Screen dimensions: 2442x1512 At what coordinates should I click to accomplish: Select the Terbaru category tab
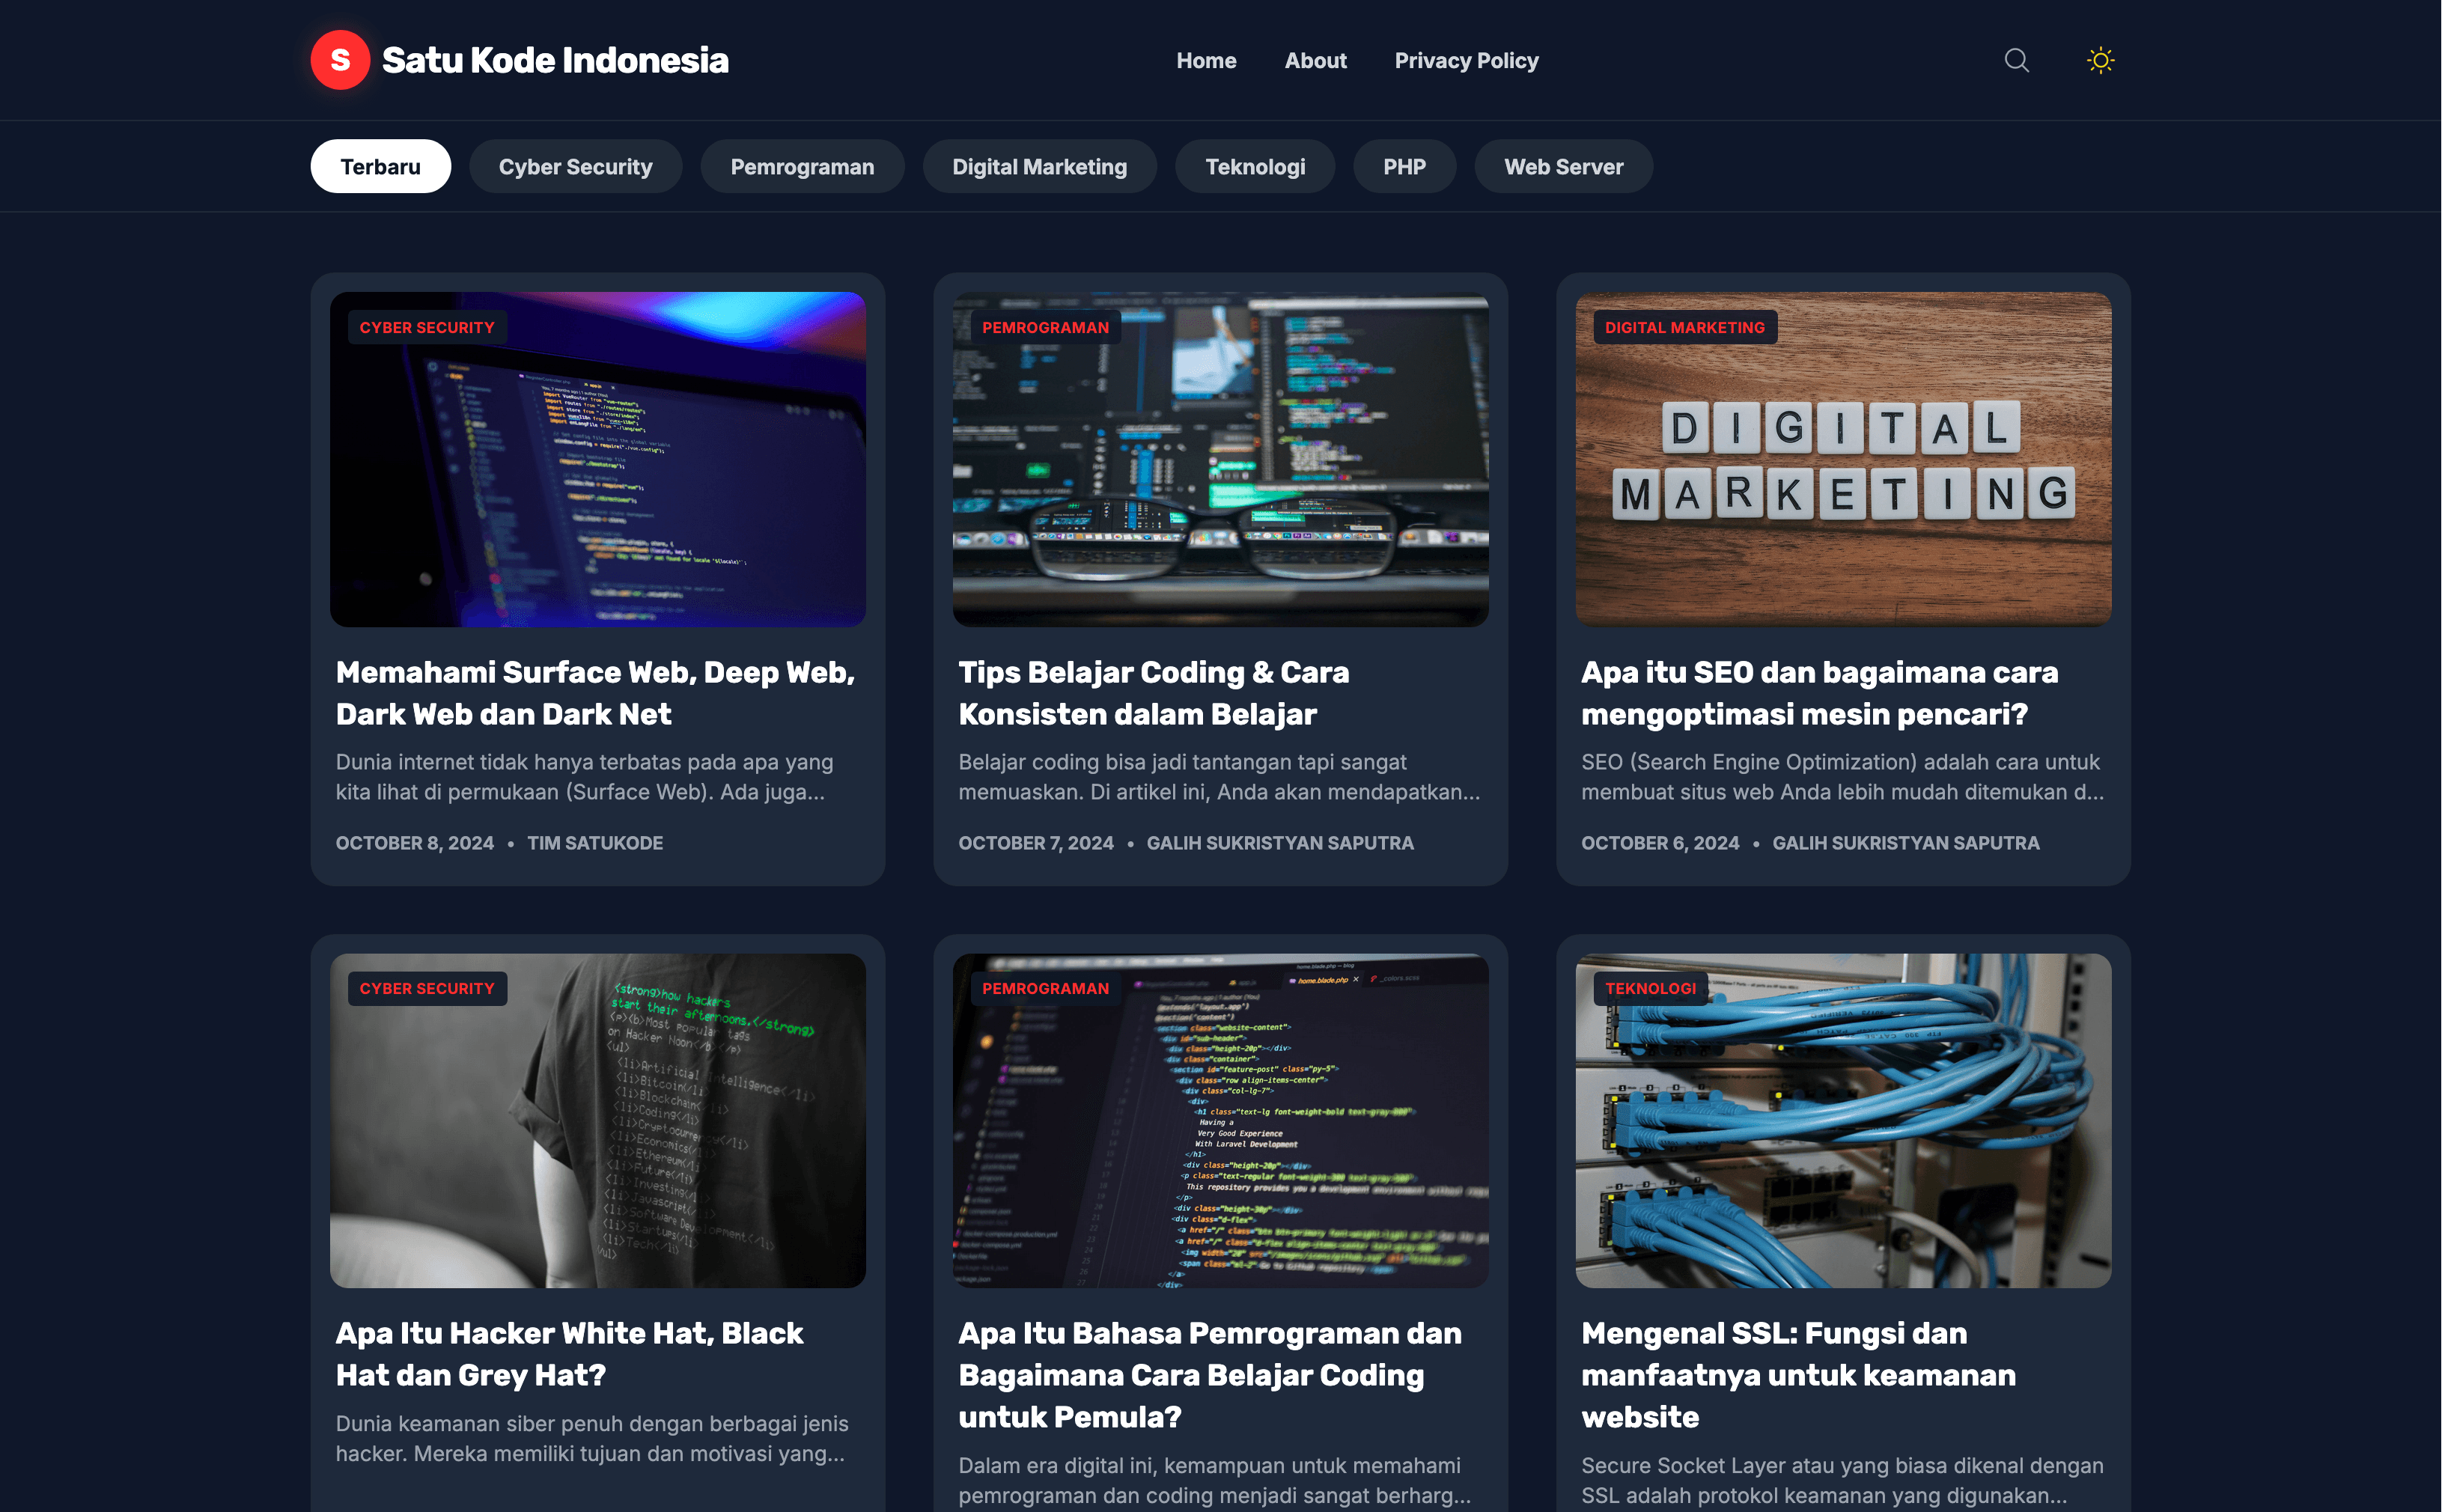[x=380, y=166]
